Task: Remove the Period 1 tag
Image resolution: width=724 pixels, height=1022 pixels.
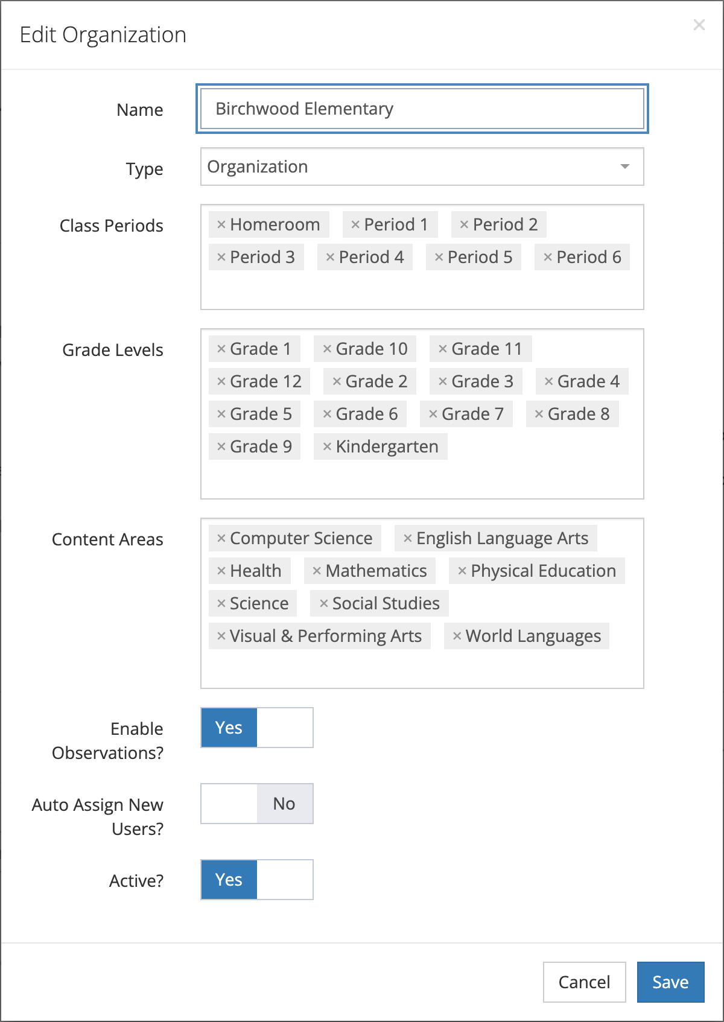Action: 355,225
